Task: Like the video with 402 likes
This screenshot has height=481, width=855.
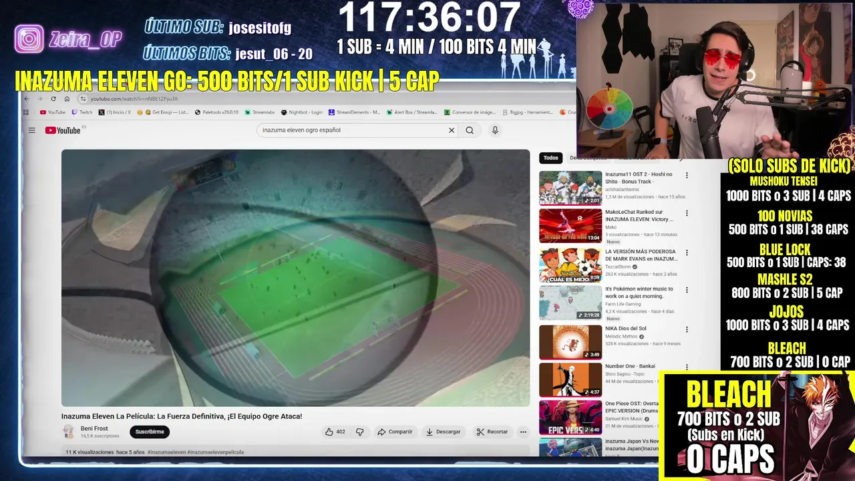Action: (x=335, y=432)
